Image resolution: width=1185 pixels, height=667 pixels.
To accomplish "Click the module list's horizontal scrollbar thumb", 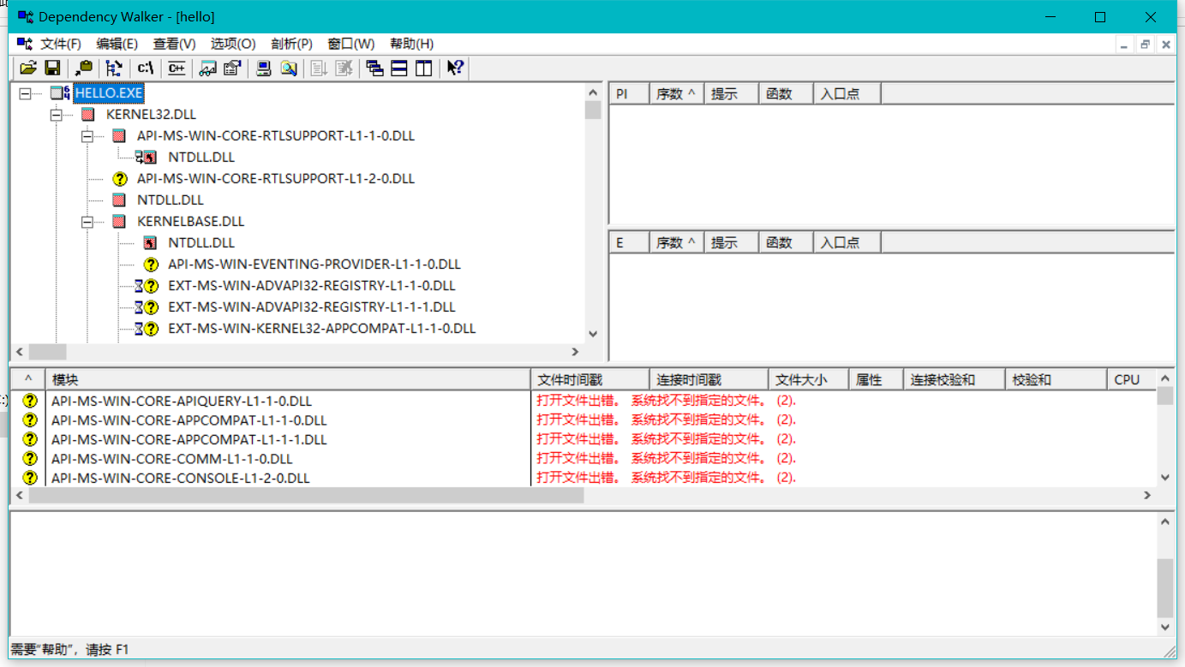I will click(306, 495).
